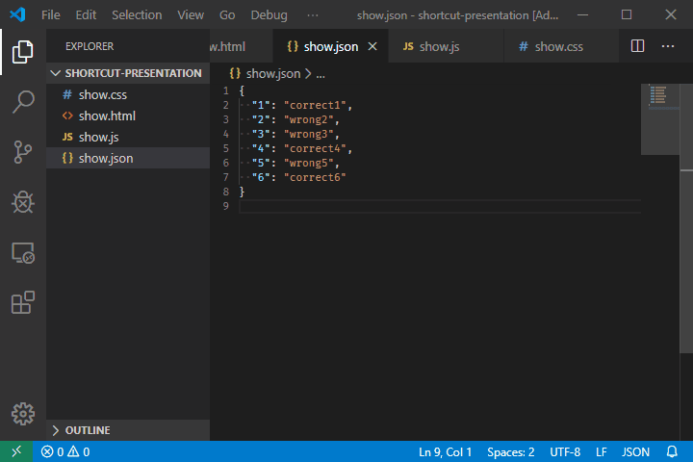
Task: Toggle the Explorer side bar icon
Action: (x=23, y=52)
